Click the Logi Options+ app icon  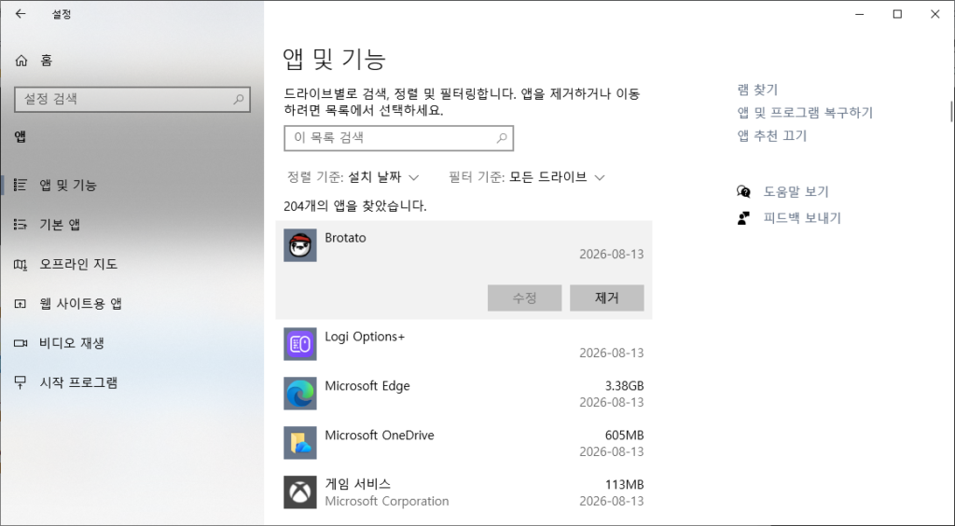300,344
